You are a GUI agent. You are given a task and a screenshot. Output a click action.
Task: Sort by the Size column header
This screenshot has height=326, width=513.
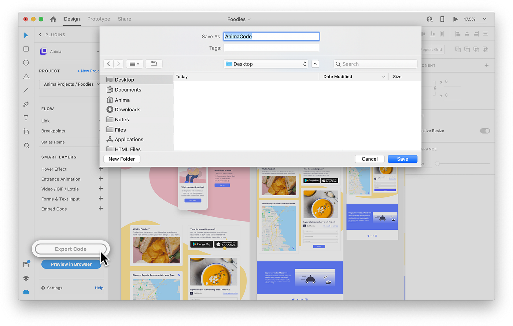[x=397, y=77]
